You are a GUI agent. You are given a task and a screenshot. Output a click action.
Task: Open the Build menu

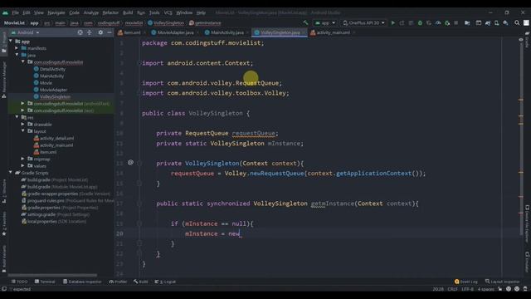pos(128,12)
